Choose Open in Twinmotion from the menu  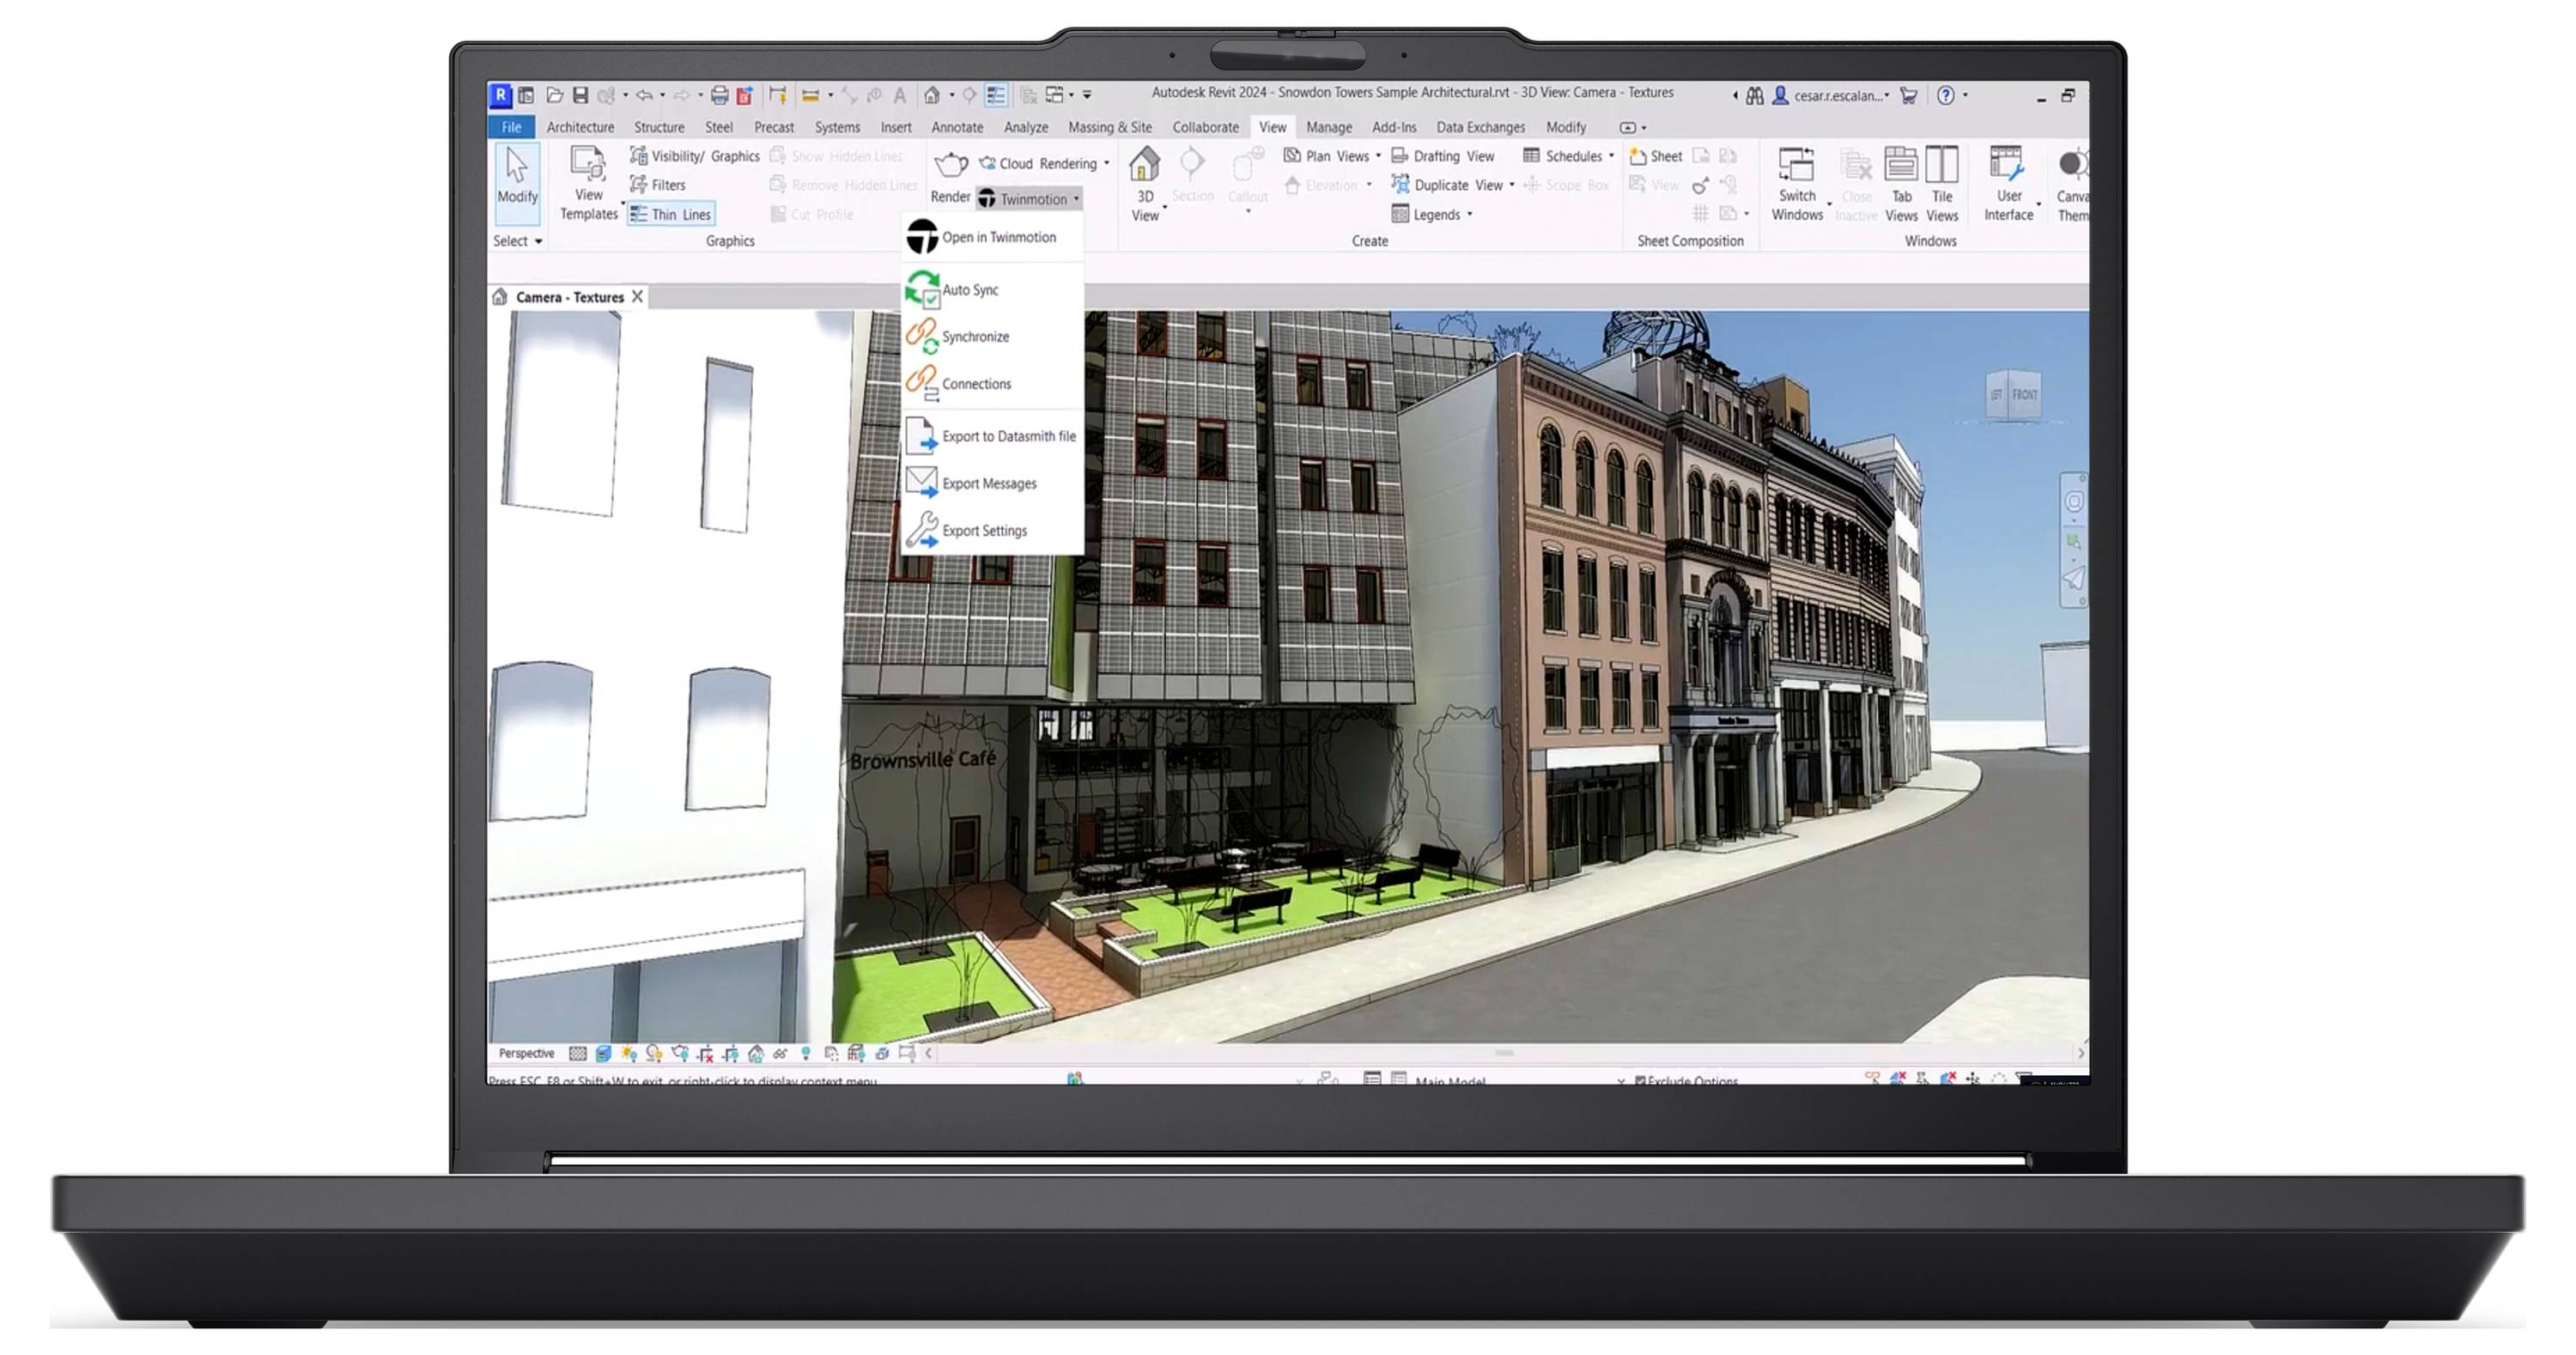click(997, 237)
